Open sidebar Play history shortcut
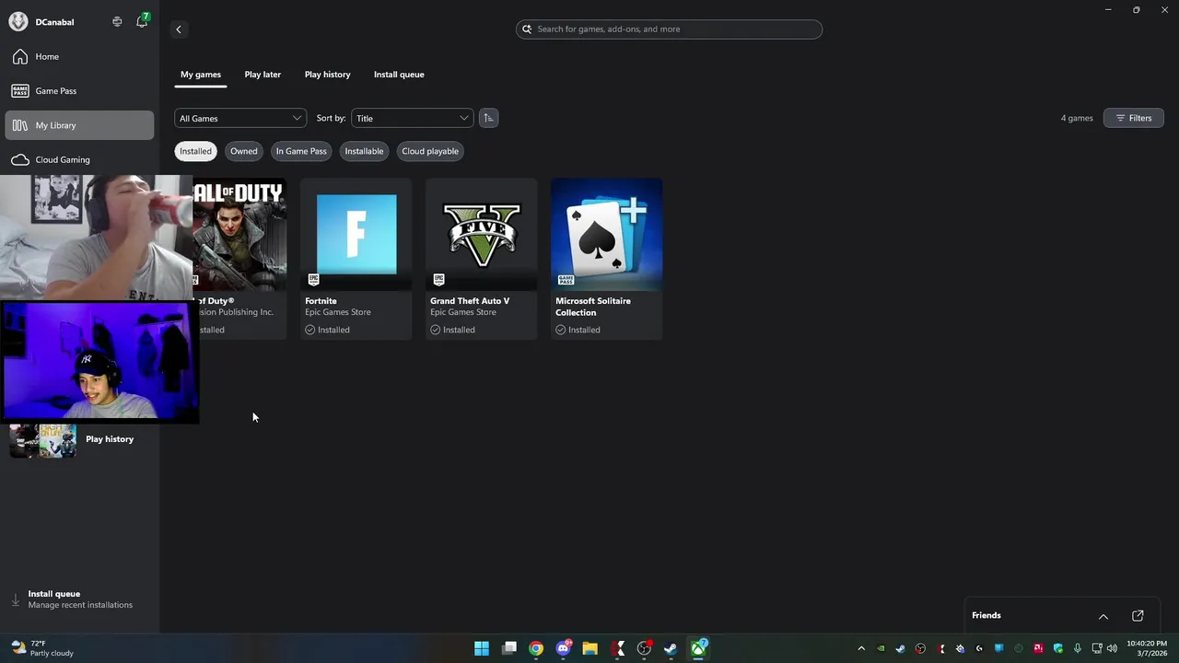The width and height of the screenshot is (1179, 663). point(80,439)
